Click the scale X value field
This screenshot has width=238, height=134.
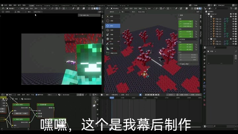[x=186, y=45]
